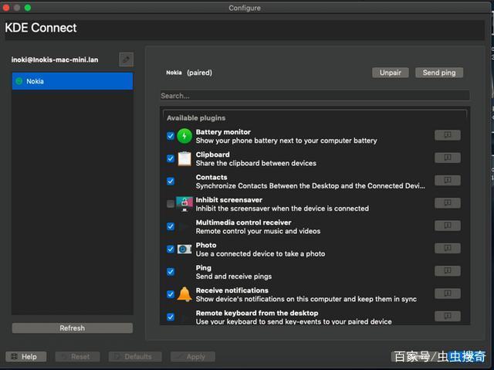
Task: Select the Nokia device in list
Action: (x=73, y=81)
